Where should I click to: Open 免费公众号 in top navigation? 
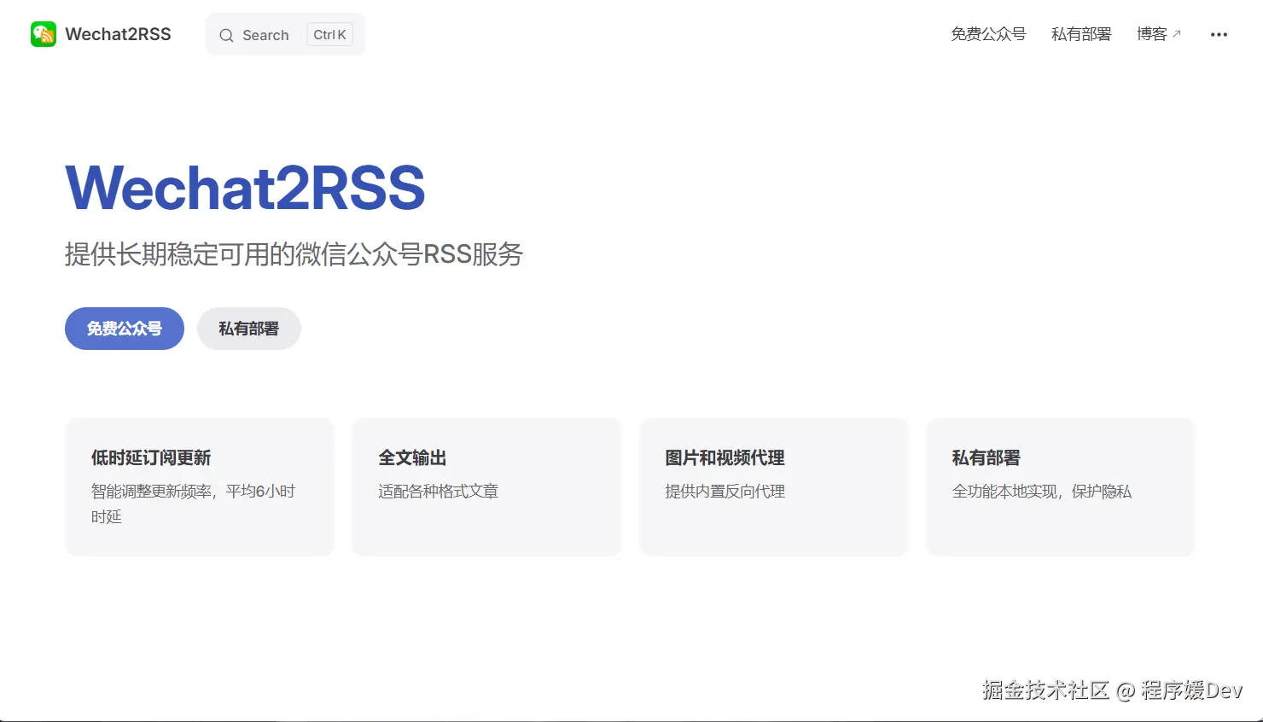(x=988, y=34)
